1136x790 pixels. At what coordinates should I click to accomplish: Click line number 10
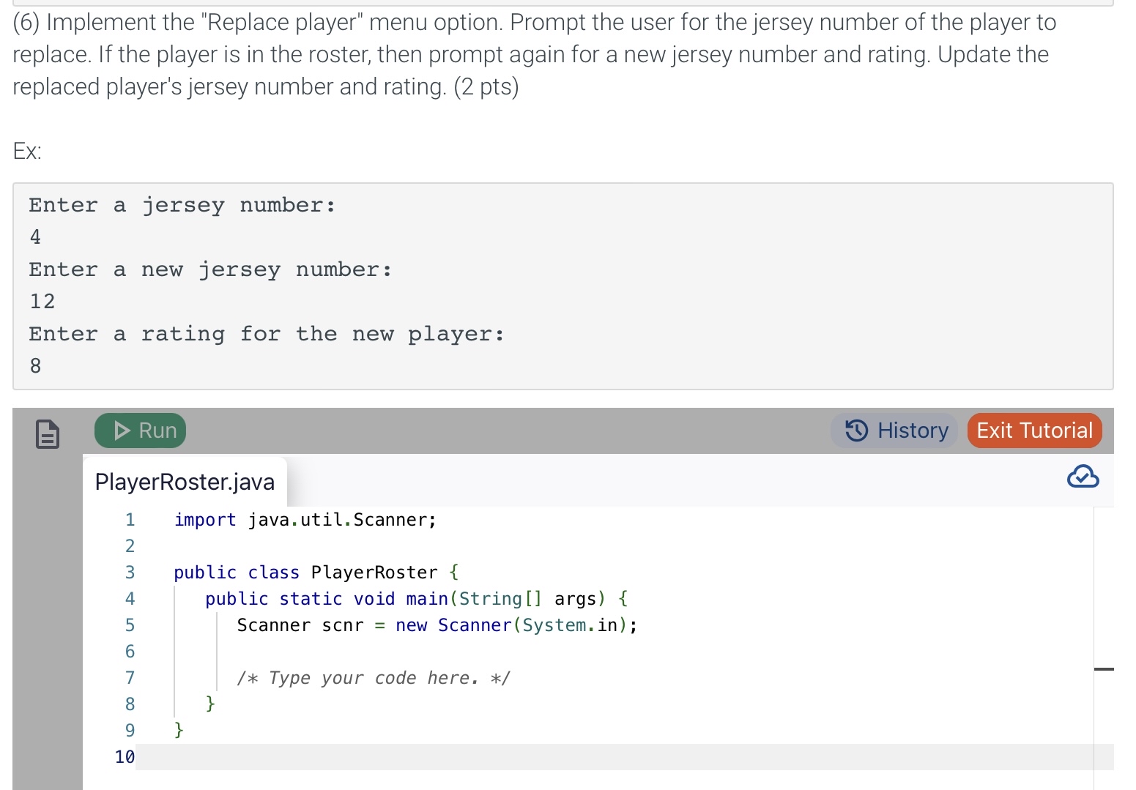pyautogui.click(x=124, y=756)
